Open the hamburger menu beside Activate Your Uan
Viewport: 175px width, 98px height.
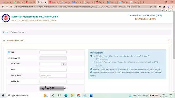(x=4, y=41)
